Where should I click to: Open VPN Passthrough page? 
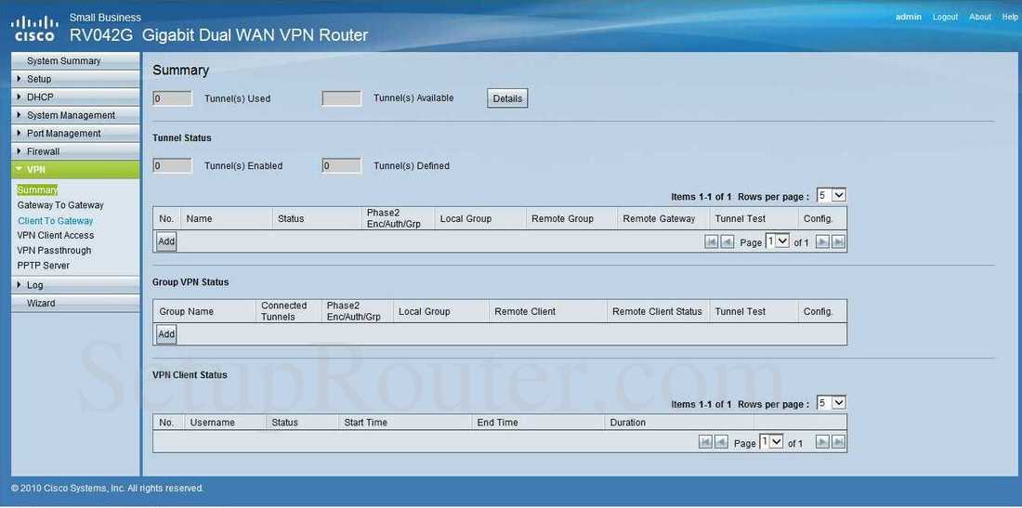[54, 250]
